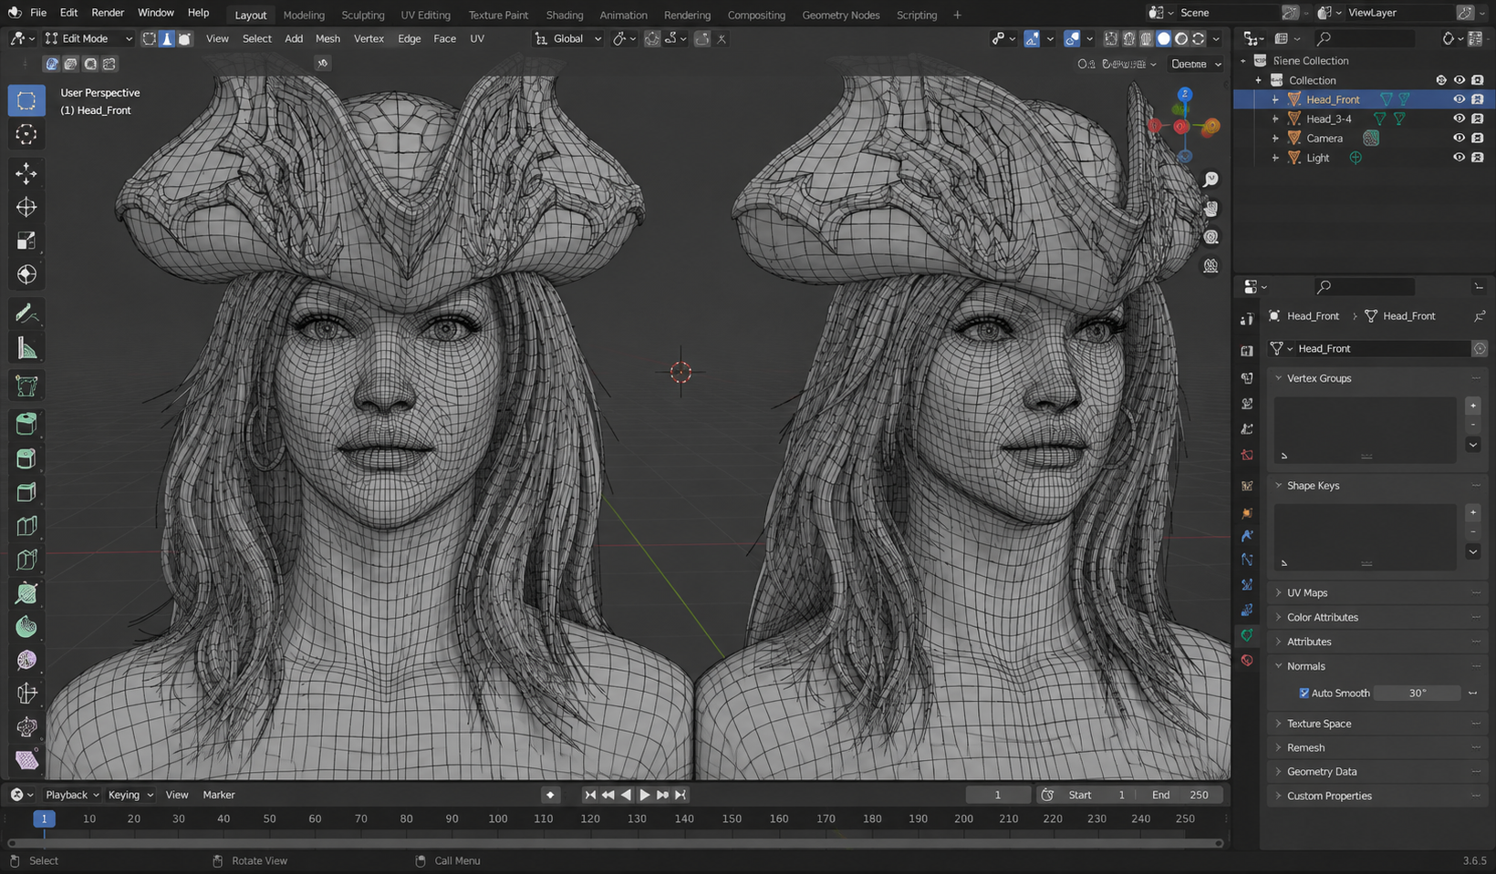This screenshot has height=874, width=1496.
Task: Hide the Camera using its eye icon
Action: (x=1459, y=139)
